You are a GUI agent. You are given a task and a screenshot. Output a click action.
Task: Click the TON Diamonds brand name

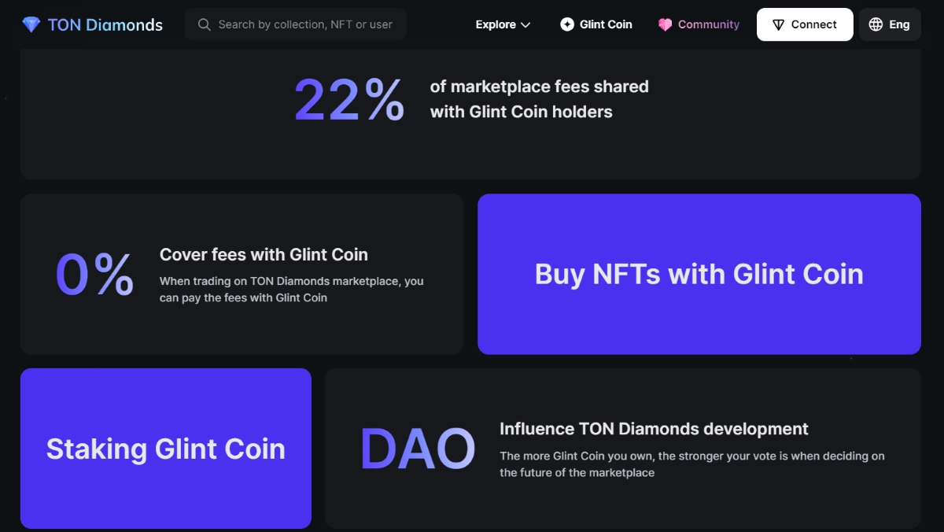pyautogui.click(x=105, y=24)
